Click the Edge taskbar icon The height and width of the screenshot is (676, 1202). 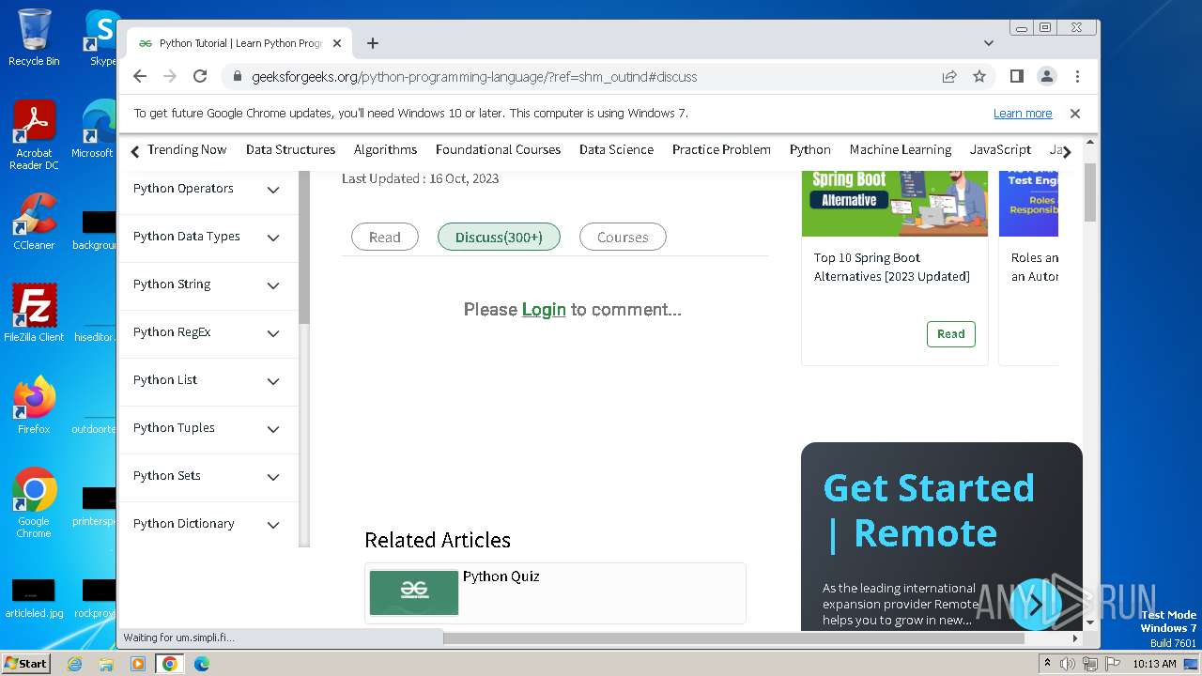pyautogui.click(x=202, y=664)
